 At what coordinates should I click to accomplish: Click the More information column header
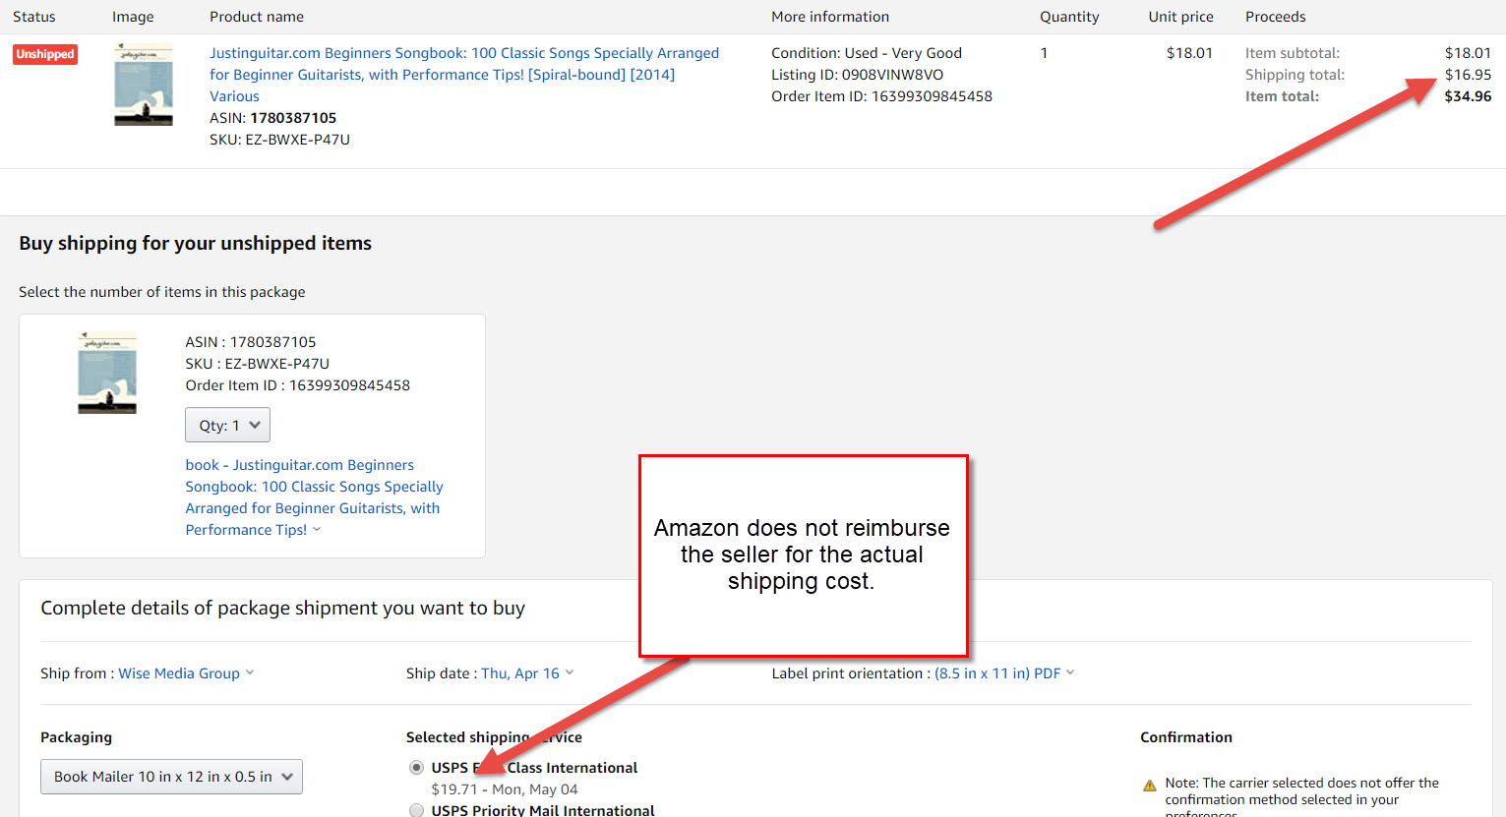[x=830, y=17]
